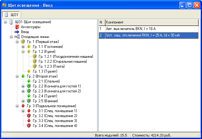This screenshot has height=139, width=202.
Task: Collapse the Отходящие линии node
Action: (x=11, y=37)
